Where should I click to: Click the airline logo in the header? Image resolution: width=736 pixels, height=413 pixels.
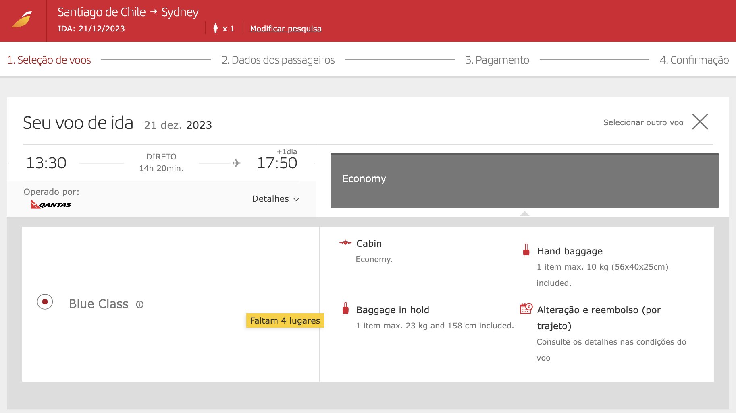click(x=22, y=19)
